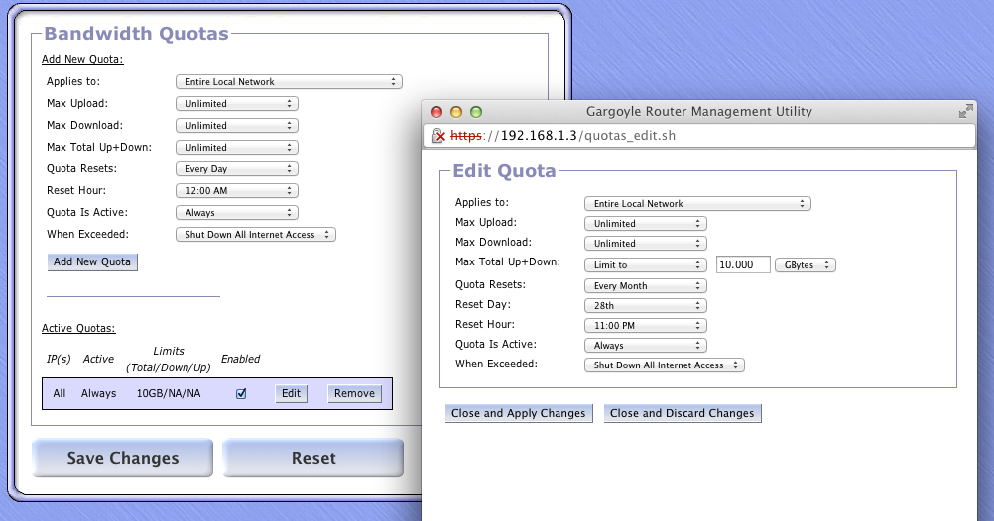Open the 'Every Month' Quota Resets dropdown

coord(646,286)
